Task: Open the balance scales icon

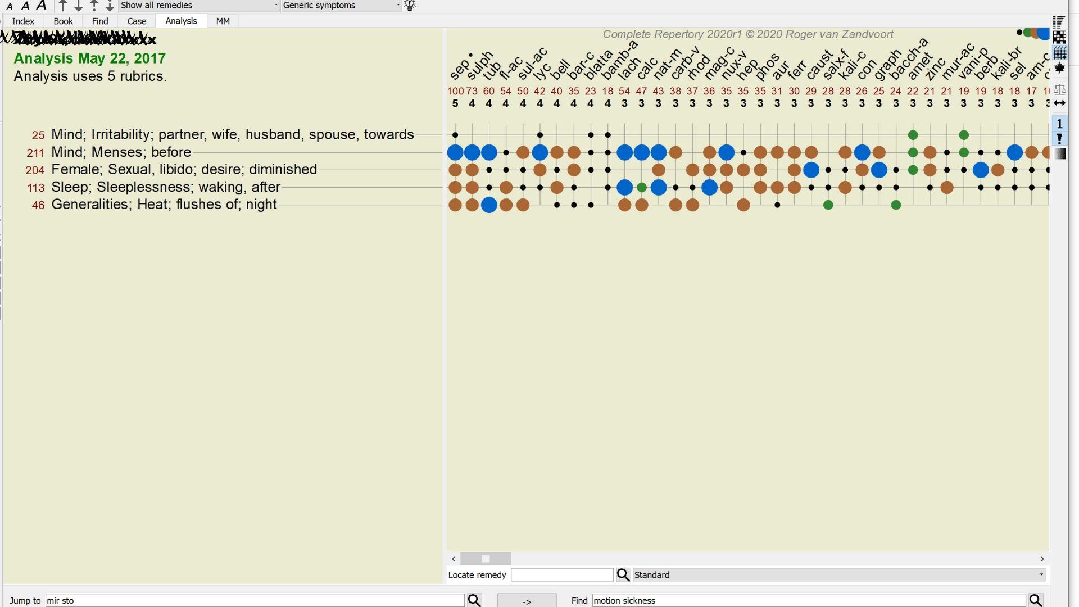Action: [x=1059, y=89]
